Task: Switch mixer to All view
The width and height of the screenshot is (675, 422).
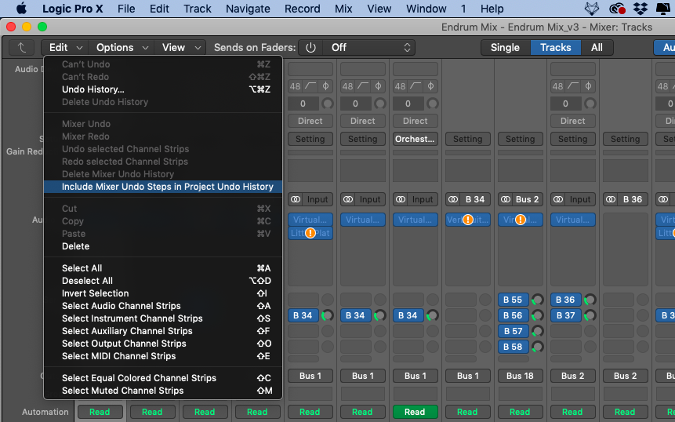Action: (597, 47)
